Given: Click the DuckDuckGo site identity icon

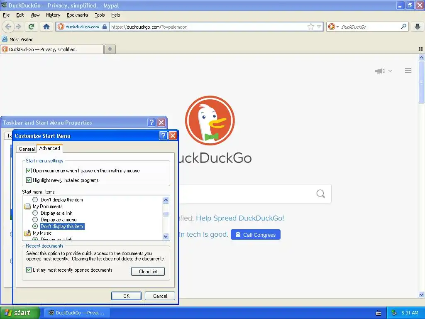Looking at the screenshot, I should (x=61, y=27).
